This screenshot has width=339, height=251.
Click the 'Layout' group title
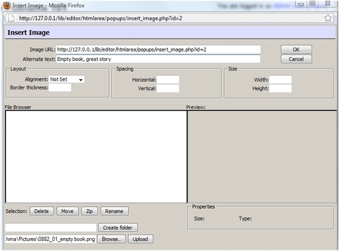[18, 69]
